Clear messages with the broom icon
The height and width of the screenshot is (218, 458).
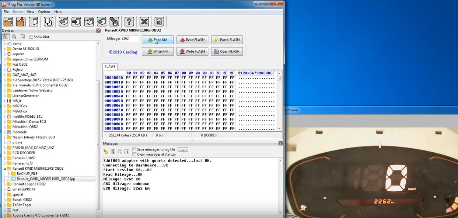click(106, 152)
